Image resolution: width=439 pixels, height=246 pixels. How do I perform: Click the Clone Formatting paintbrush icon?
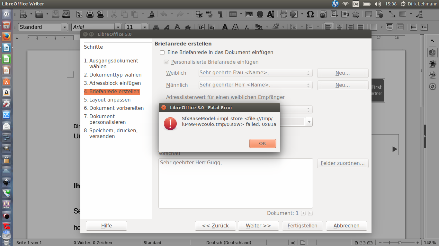(151, 14)
